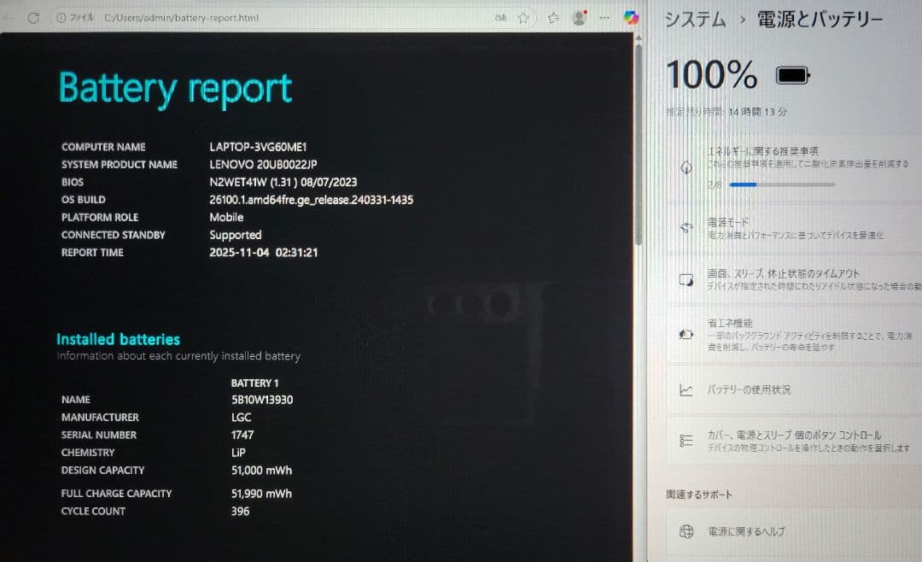
Task: Open the browser profile avatar with notification dot
Action: coord(578,18)
